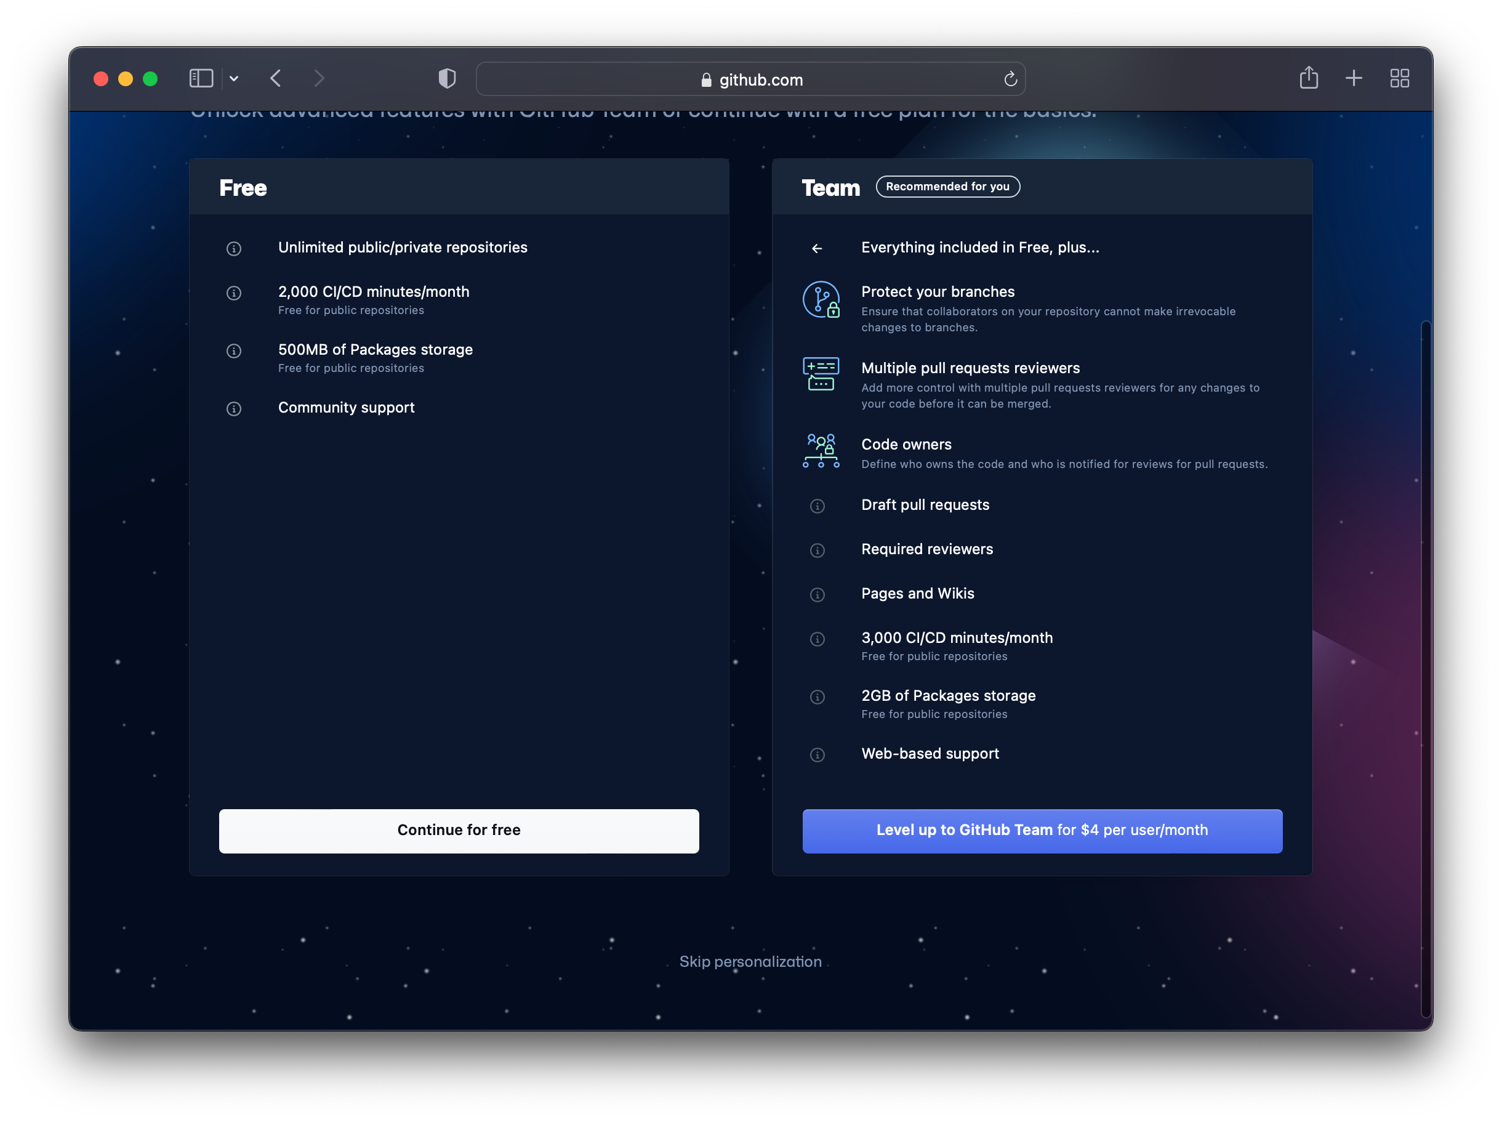Click info icon next to Required reviewers
The height and width of the screenshot is (1122, 1502).
(817, 550)
